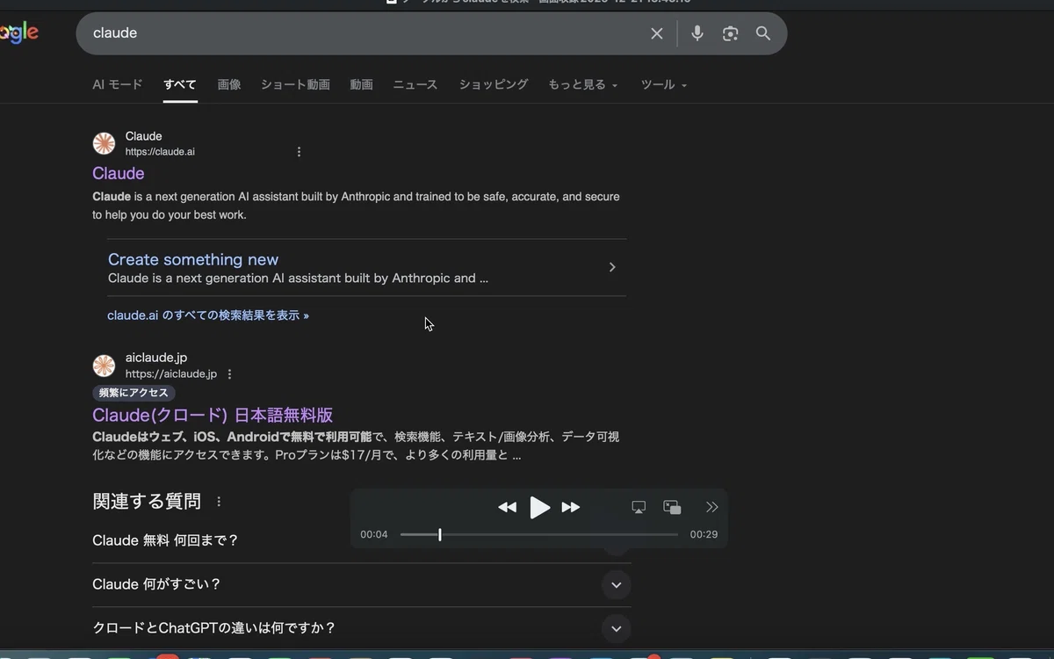The image size is (1054, 659).
Task: Open the Create something new link
Action: tap(193, 260)
